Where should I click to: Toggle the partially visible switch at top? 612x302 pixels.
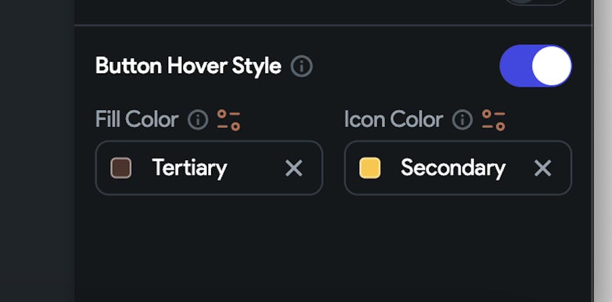click(x=537, y=2)
